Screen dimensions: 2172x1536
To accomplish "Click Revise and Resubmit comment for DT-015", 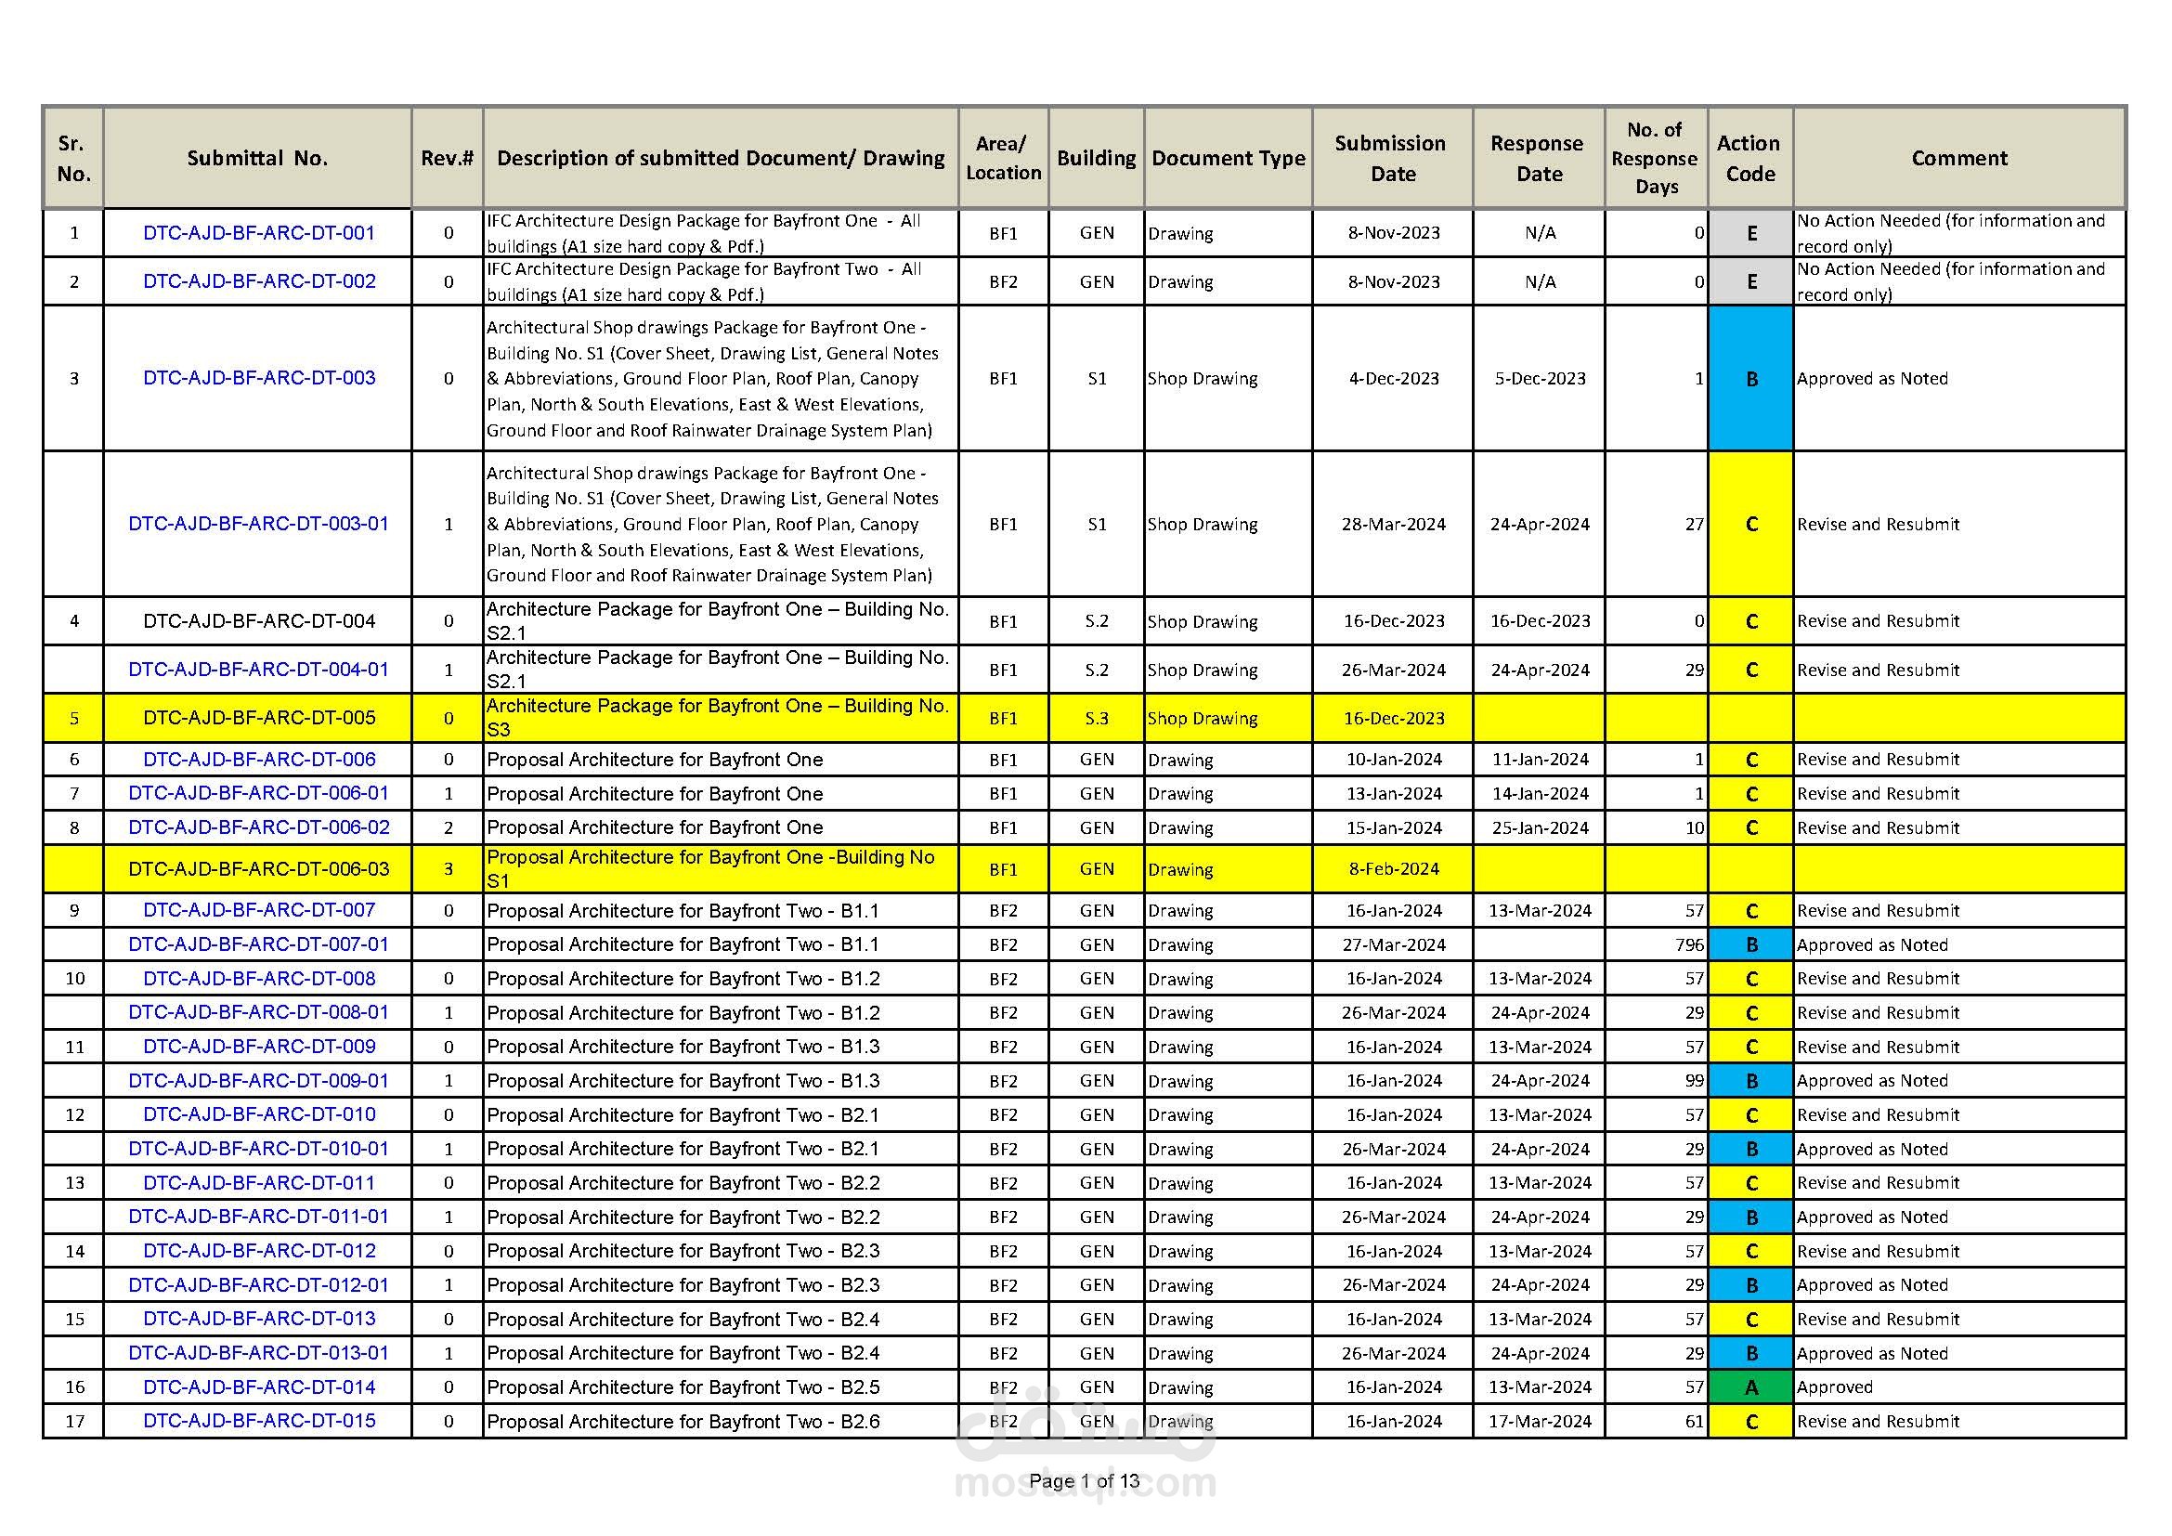I will pos(1878,1422).
